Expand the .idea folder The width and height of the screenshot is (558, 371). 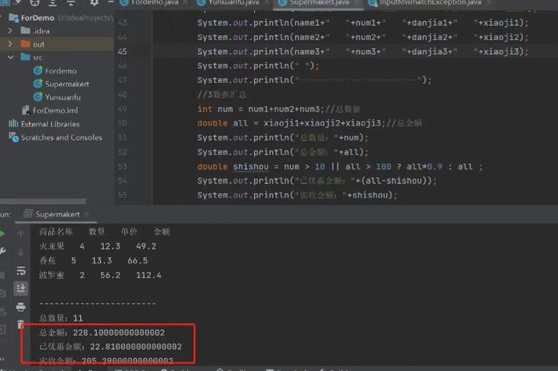pos(10,31)
